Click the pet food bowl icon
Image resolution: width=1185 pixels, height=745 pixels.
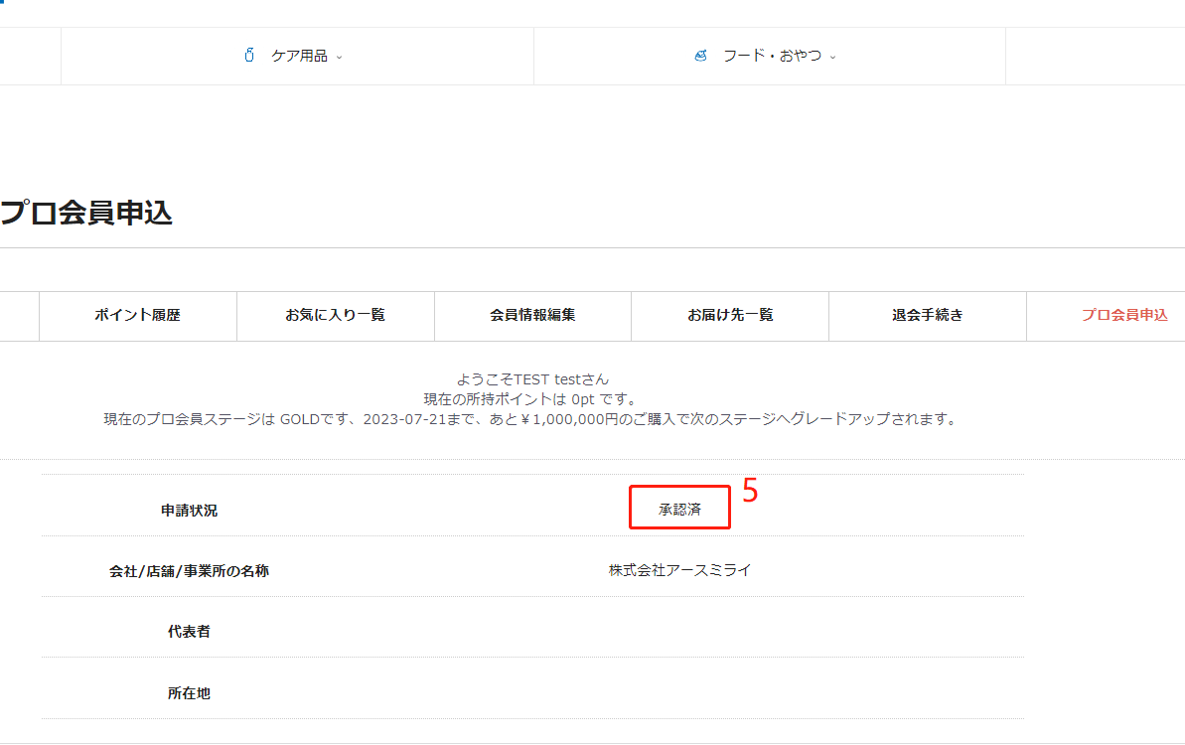pyautogui.click(x=701, y=56)
